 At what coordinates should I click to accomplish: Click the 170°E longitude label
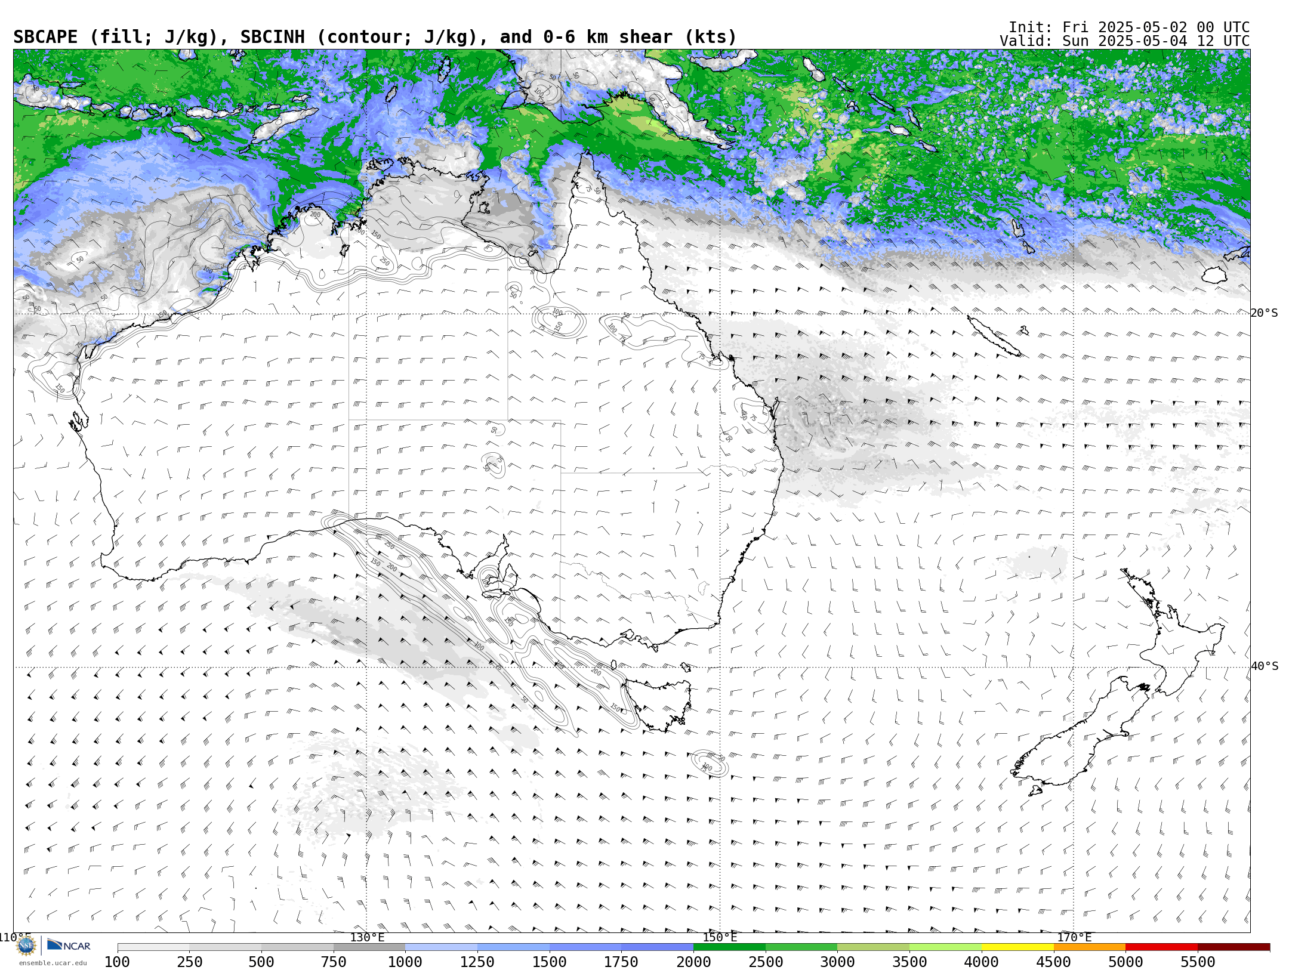1074,937
